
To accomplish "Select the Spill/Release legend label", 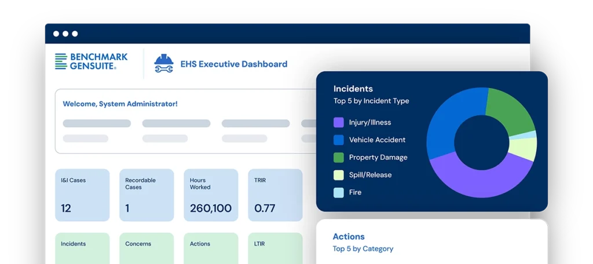I will 370,175.
